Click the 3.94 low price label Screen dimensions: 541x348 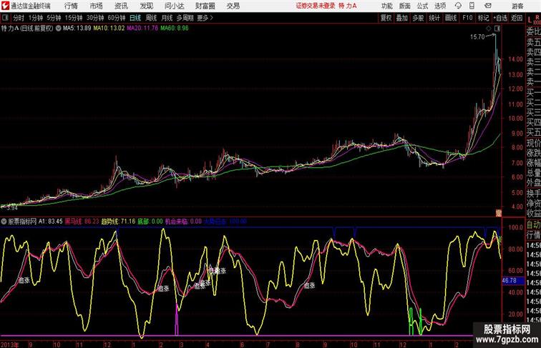11,208
